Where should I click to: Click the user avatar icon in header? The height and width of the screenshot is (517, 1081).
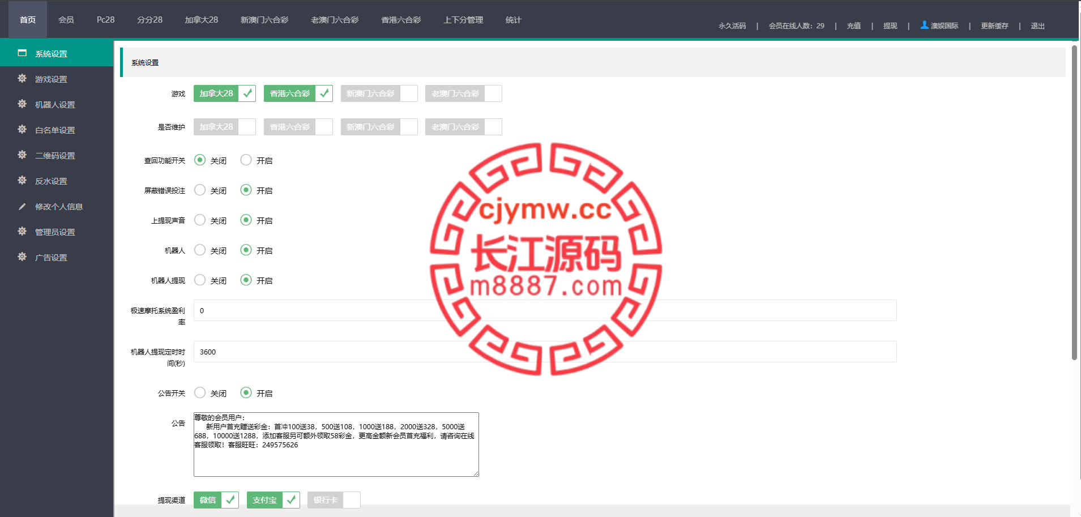click(x=924, y=25)
